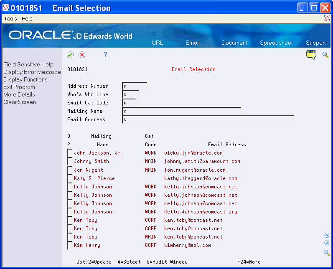The image size is (333, 269).
Task: Click Display Error Message link
Action: click(32, 72)
